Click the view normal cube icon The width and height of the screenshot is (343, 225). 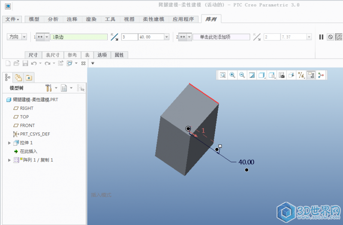tap(292, 75)
